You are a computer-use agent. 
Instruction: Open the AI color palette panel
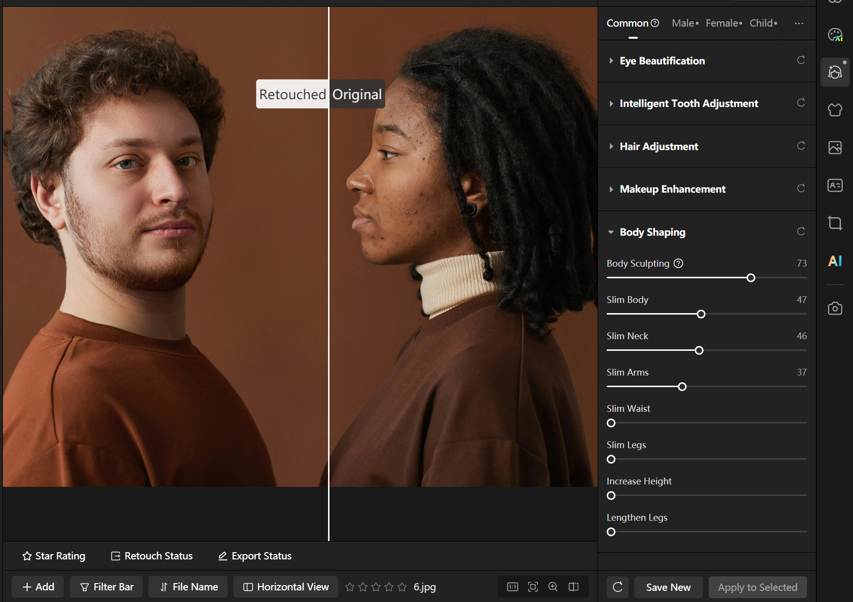tap(835, 35)
